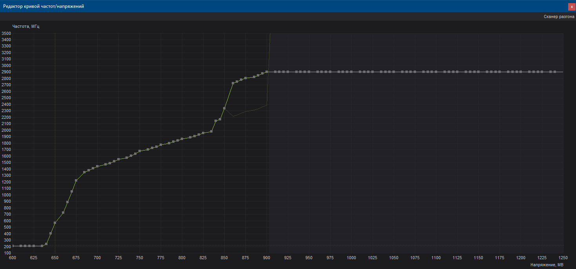Pick the curve point at 775 mV
The width and height of the screenshot is (576, 269).
click(161, 145)
